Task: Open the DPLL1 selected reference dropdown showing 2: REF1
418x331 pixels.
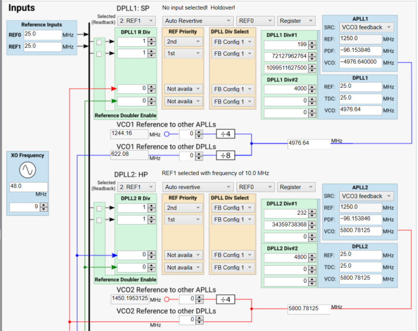Action: 137,20
